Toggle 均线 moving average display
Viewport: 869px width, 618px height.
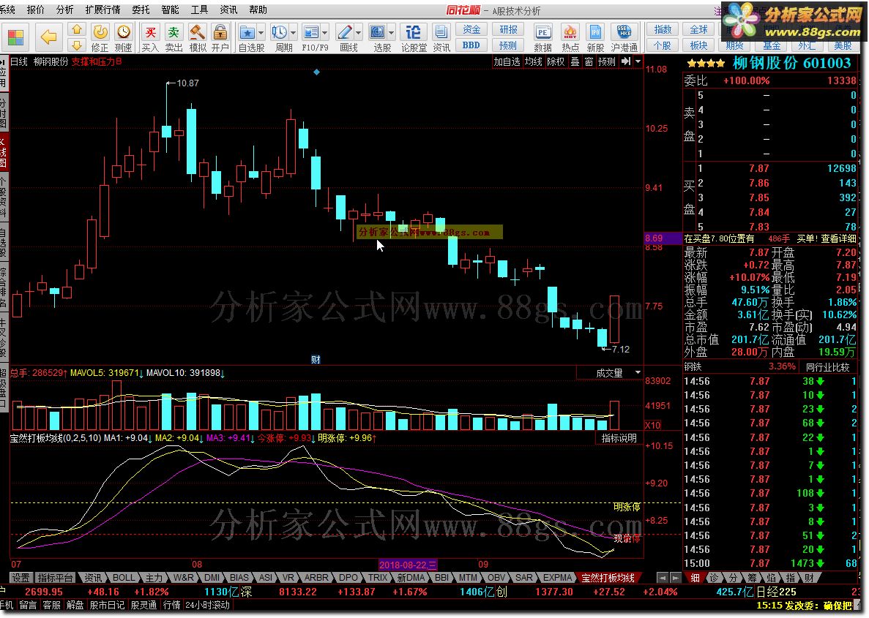(533, 61)
